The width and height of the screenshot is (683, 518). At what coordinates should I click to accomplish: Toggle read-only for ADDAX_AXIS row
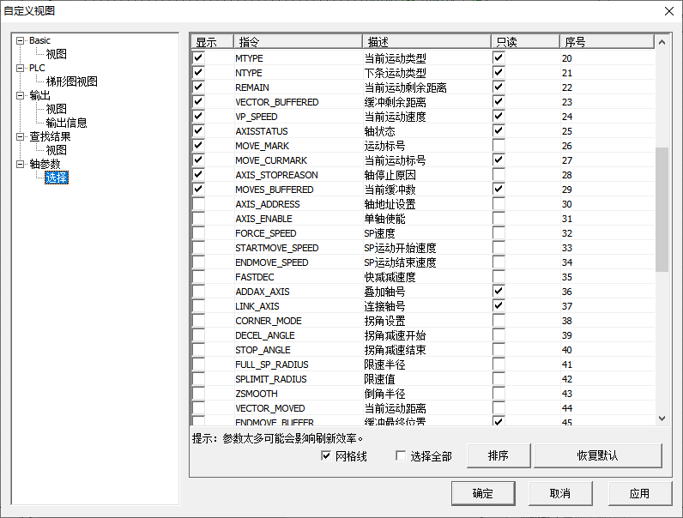(x=499, y=291)
